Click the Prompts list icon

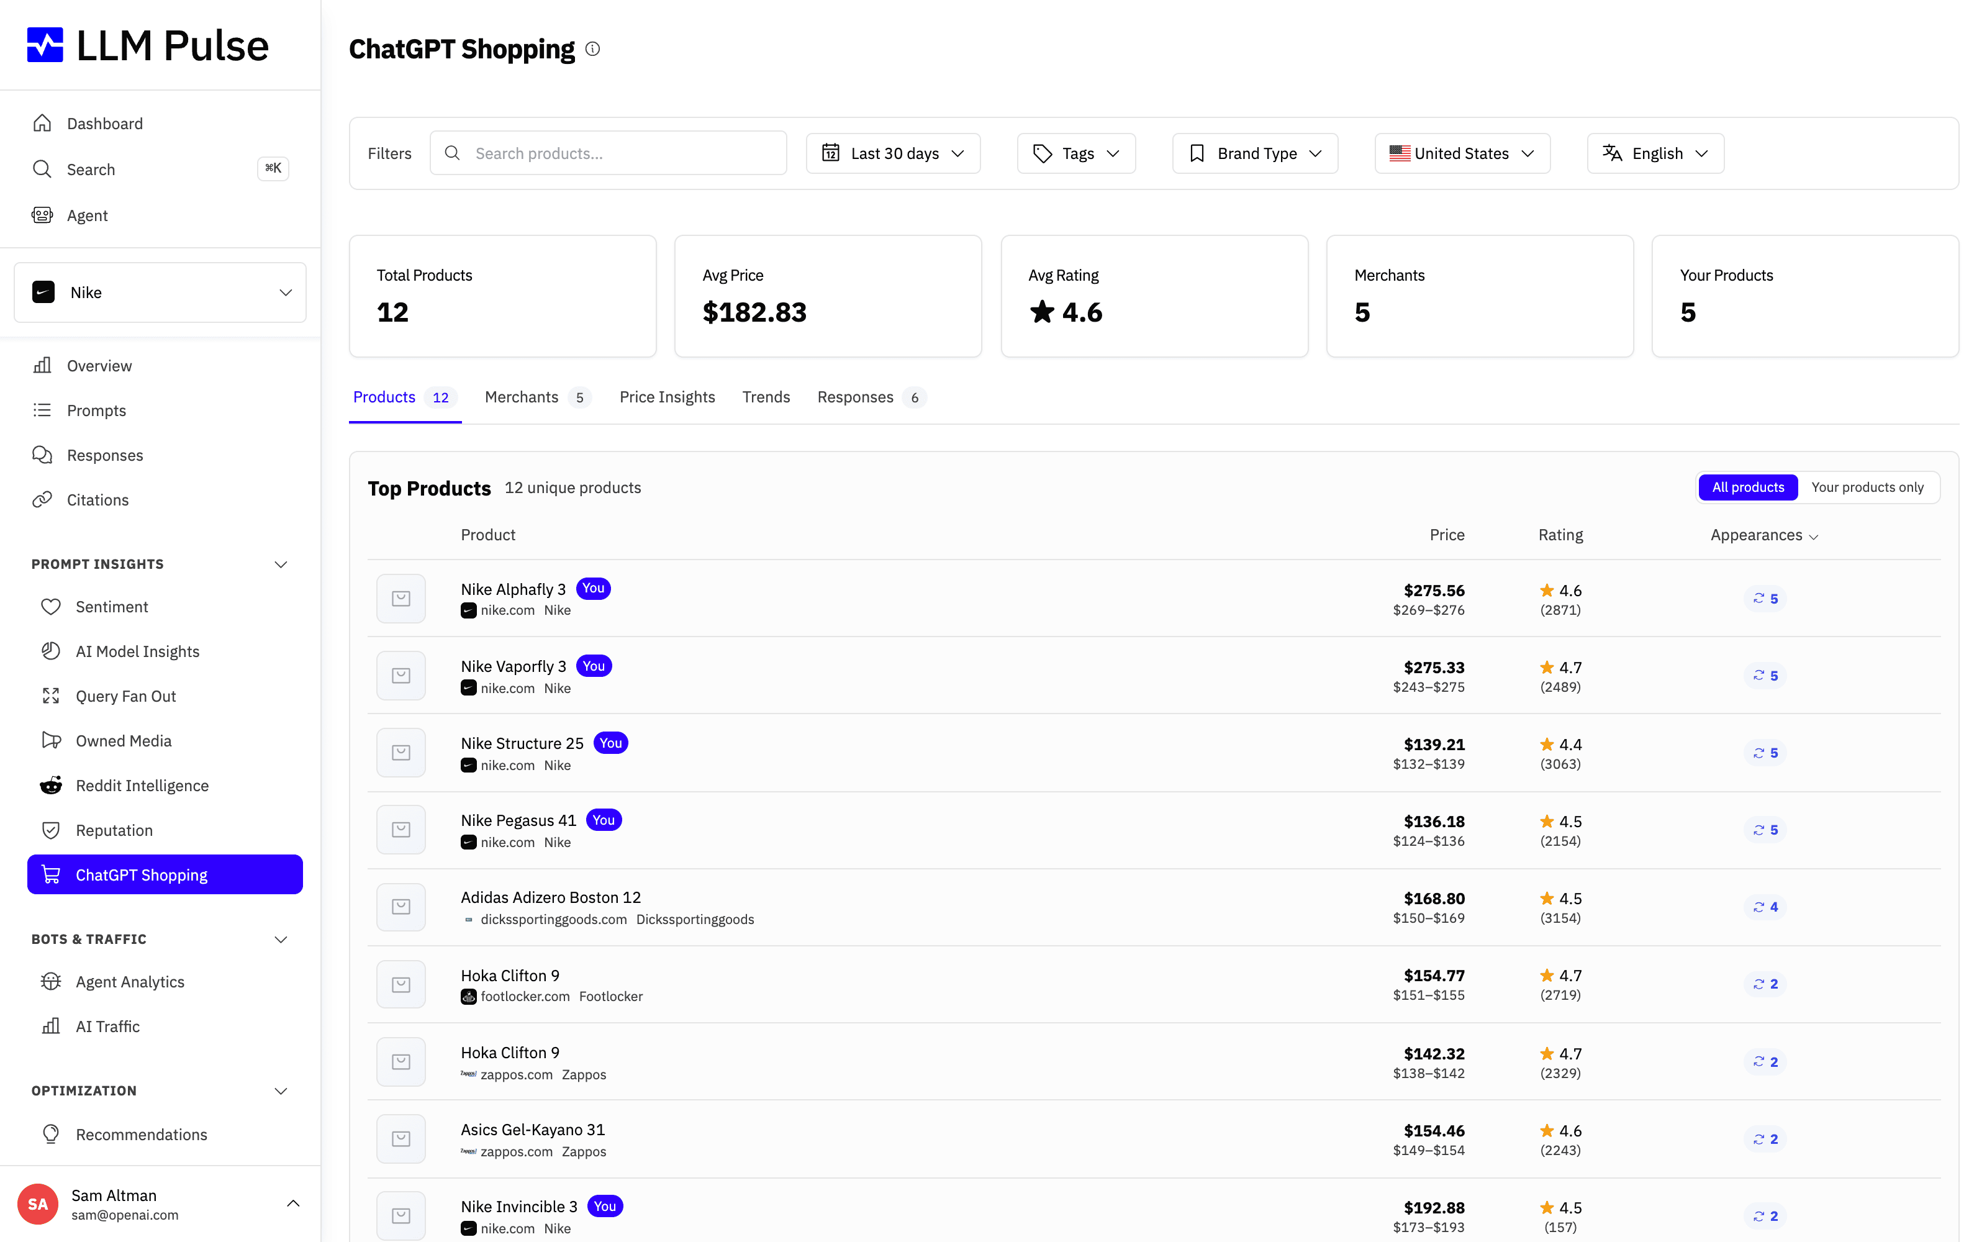(43, 410)
